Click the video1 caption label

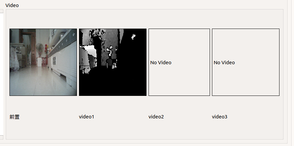pos(86,117)
